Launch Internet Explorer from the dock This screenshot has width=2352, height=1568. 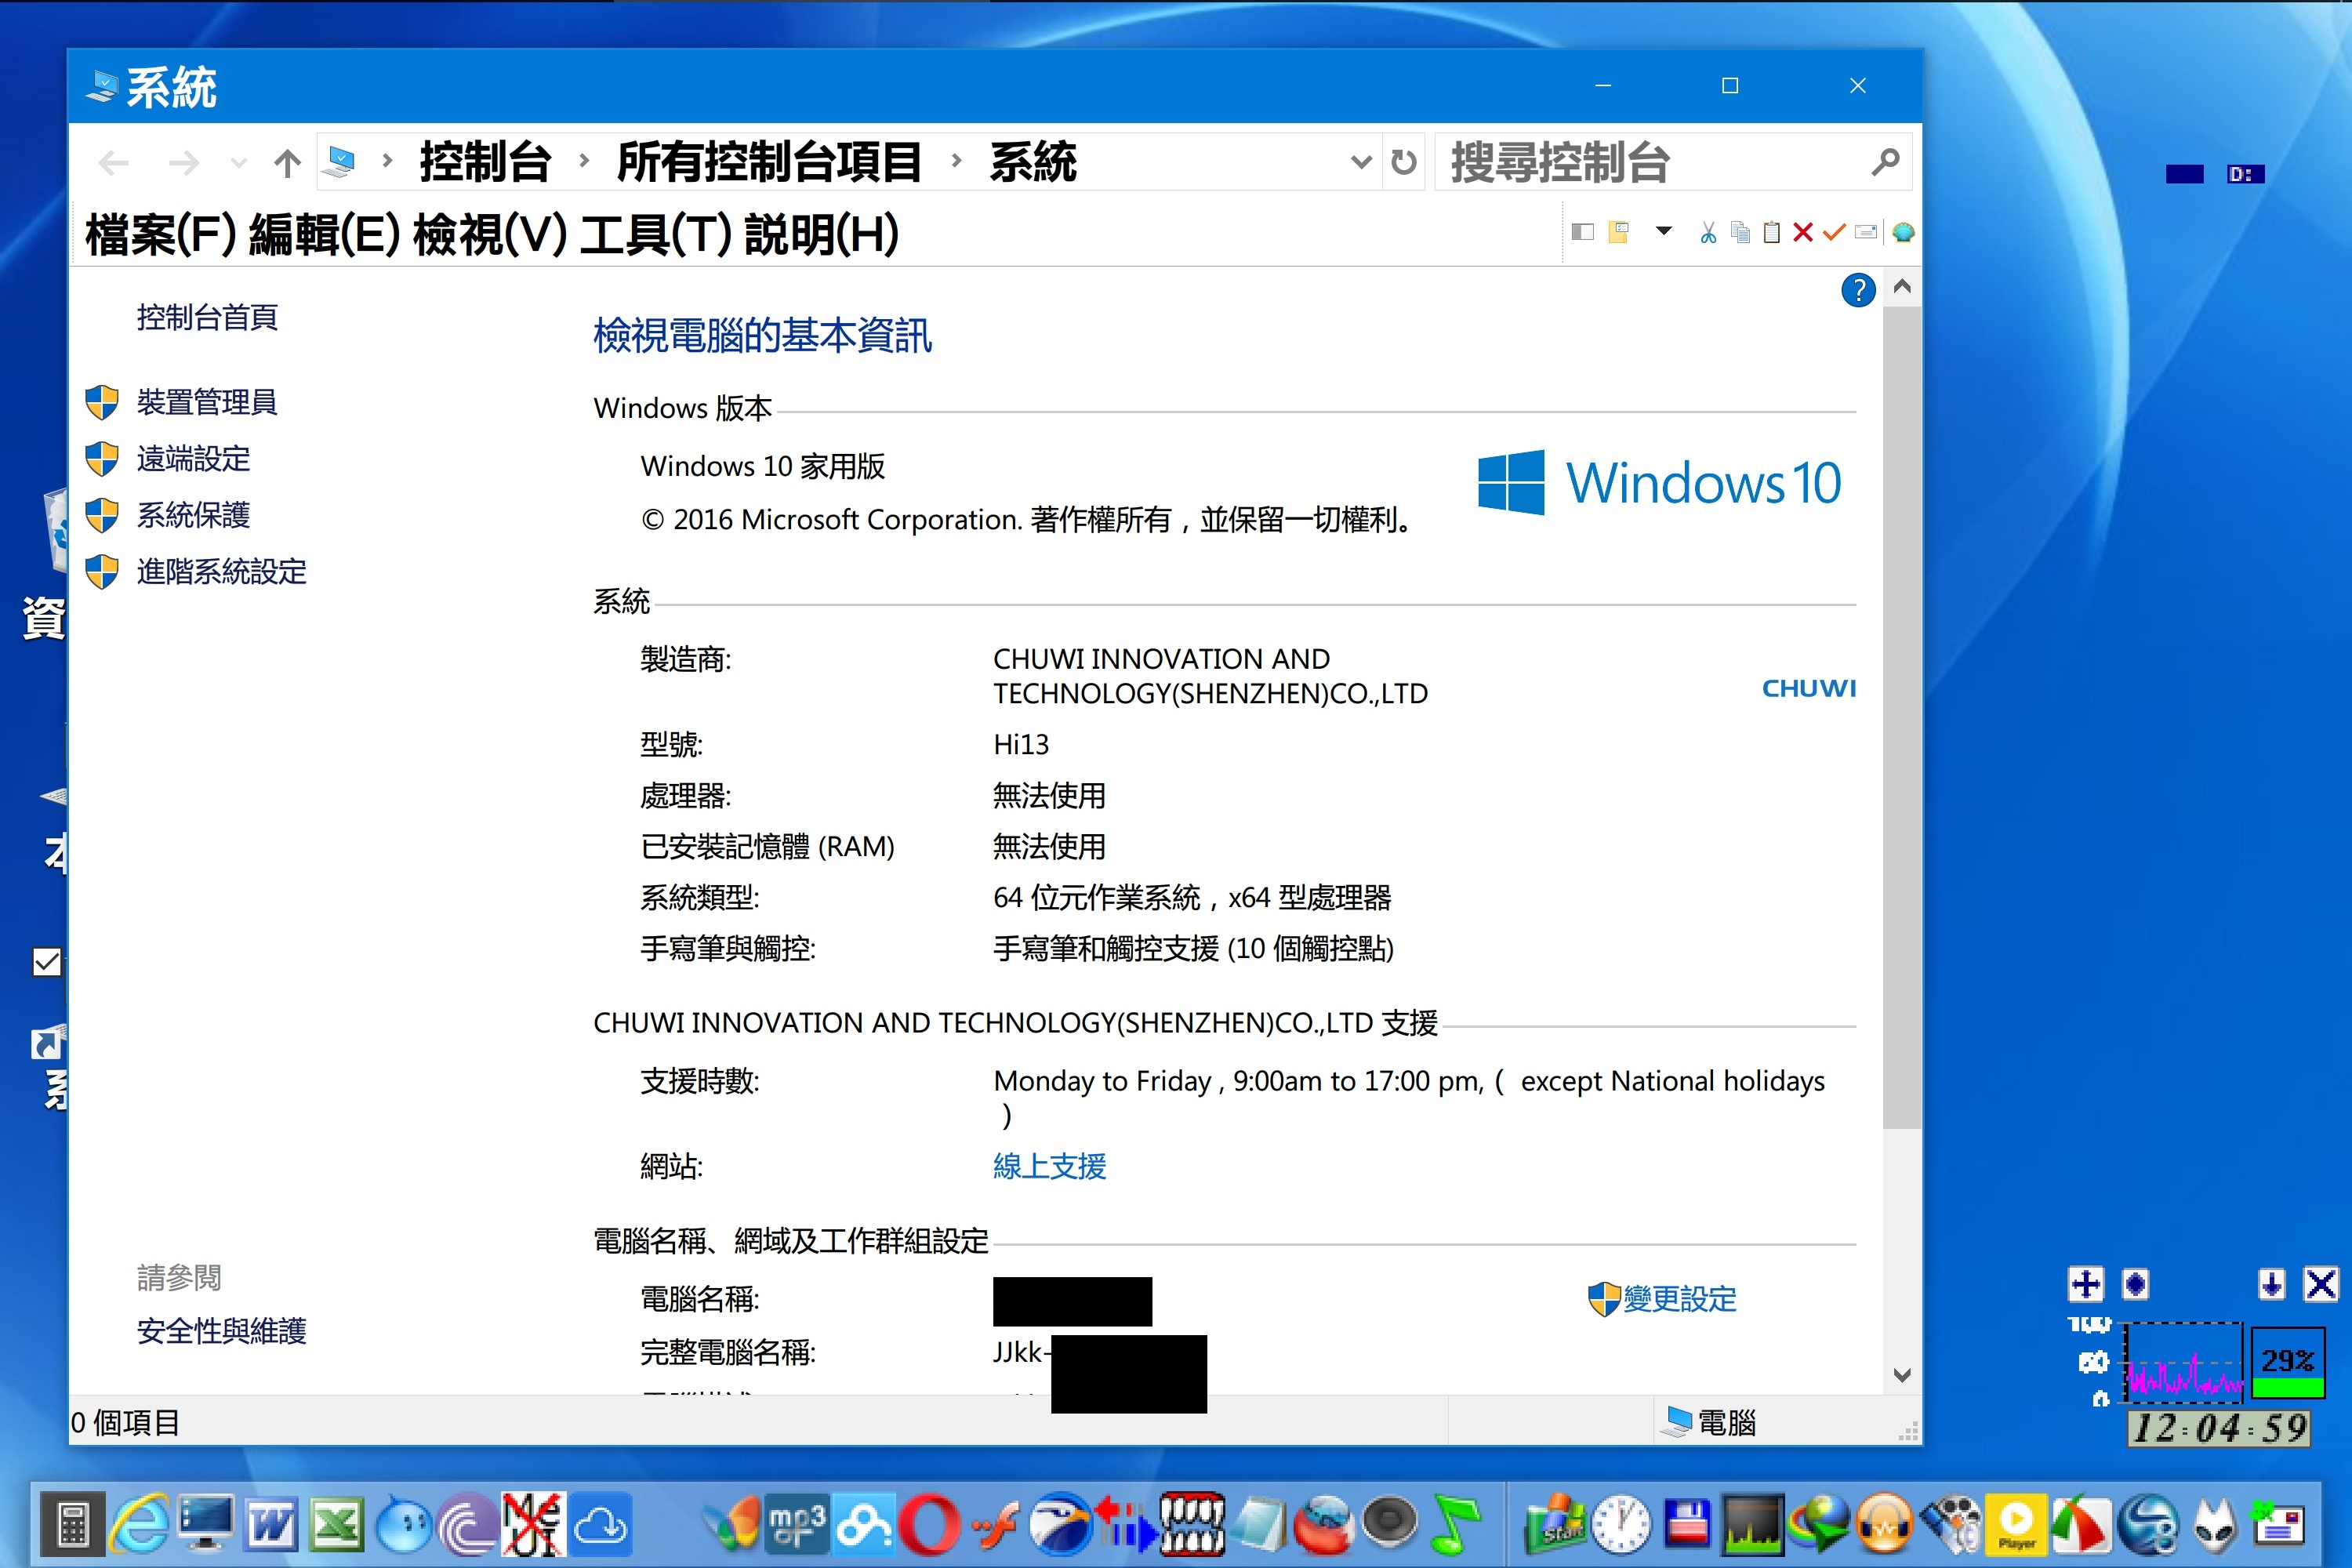tap(138, 1524)
